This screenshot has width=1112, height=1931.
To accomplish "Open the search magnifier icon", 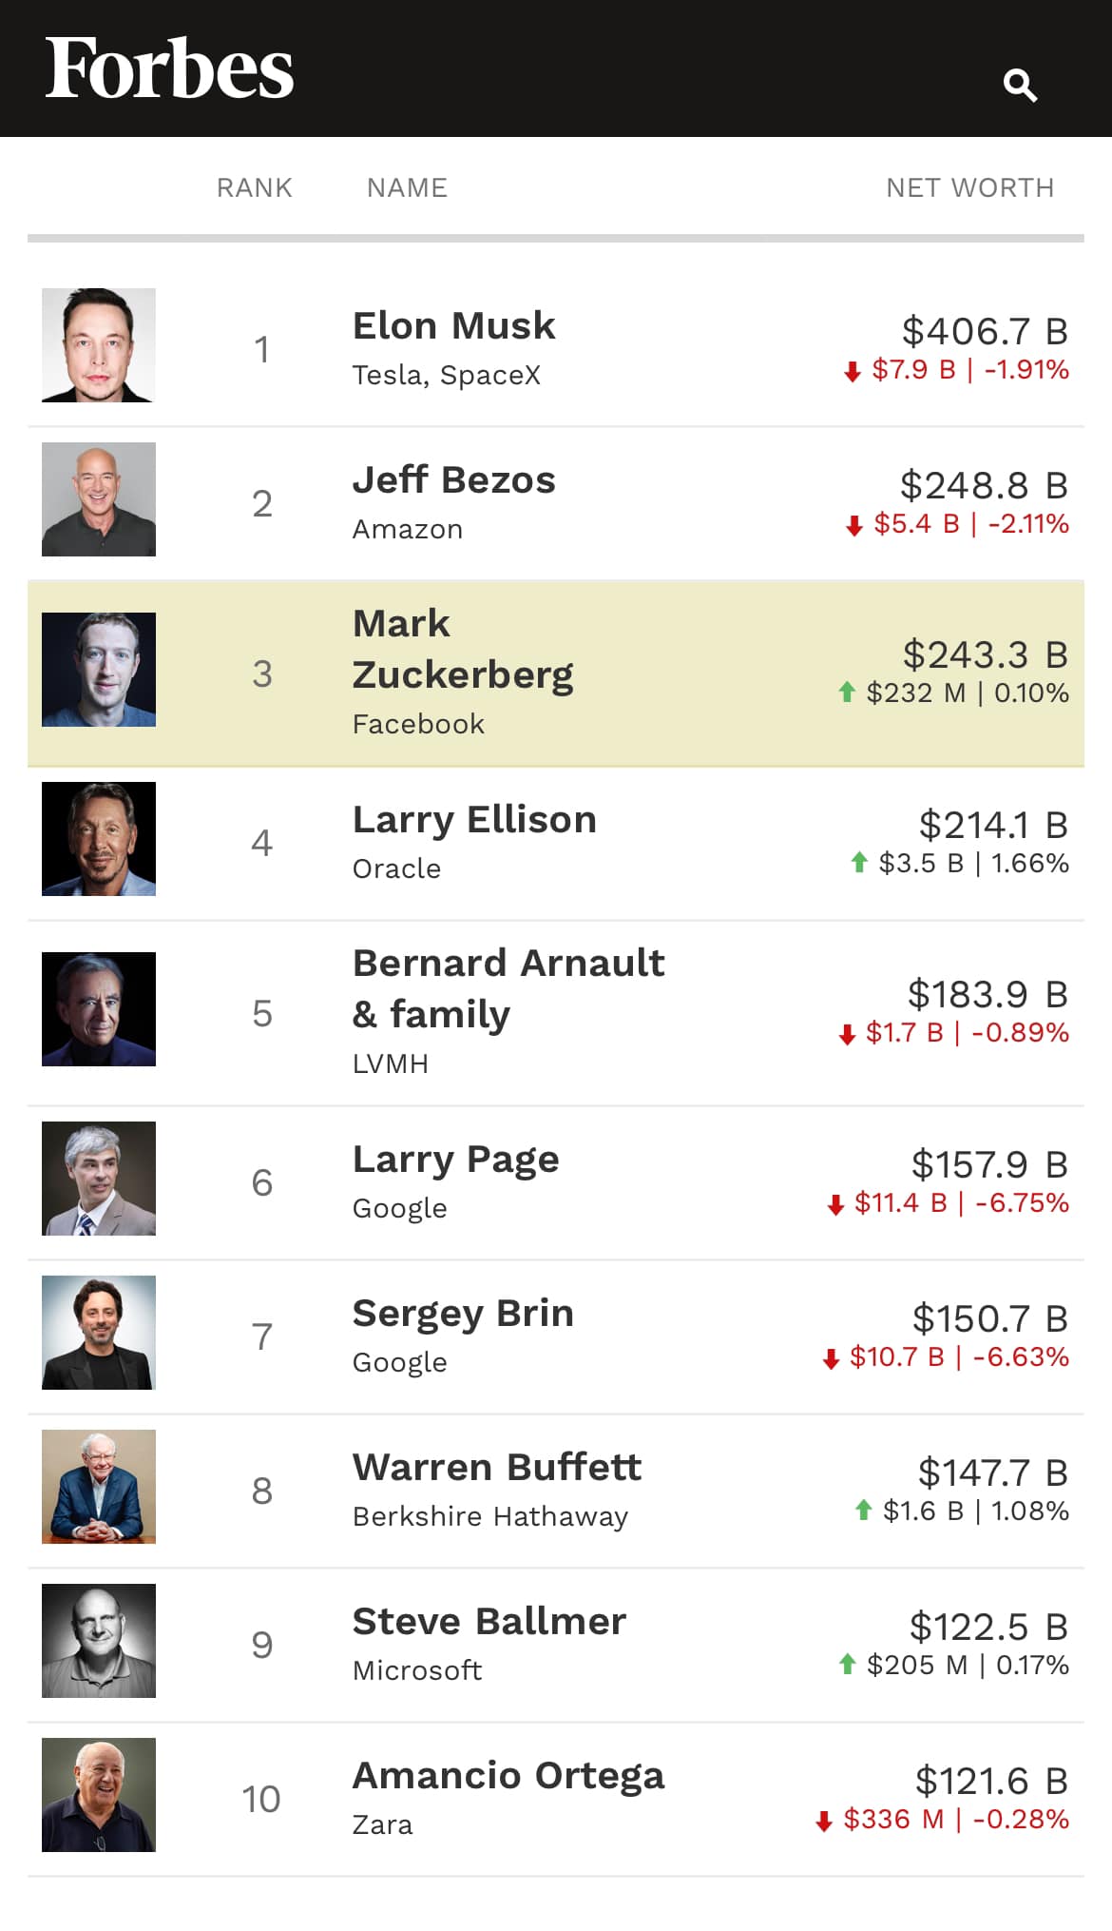I will pos(1020,86).
